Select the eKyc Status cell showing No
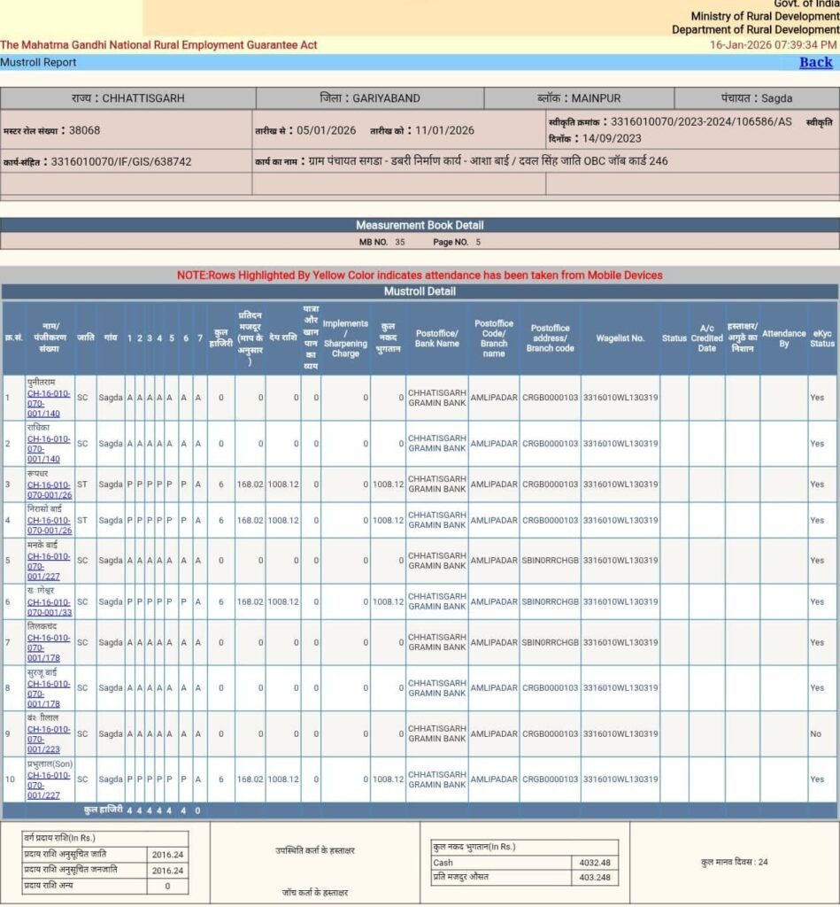The image size is (840, 907). (x=815, y=734)
